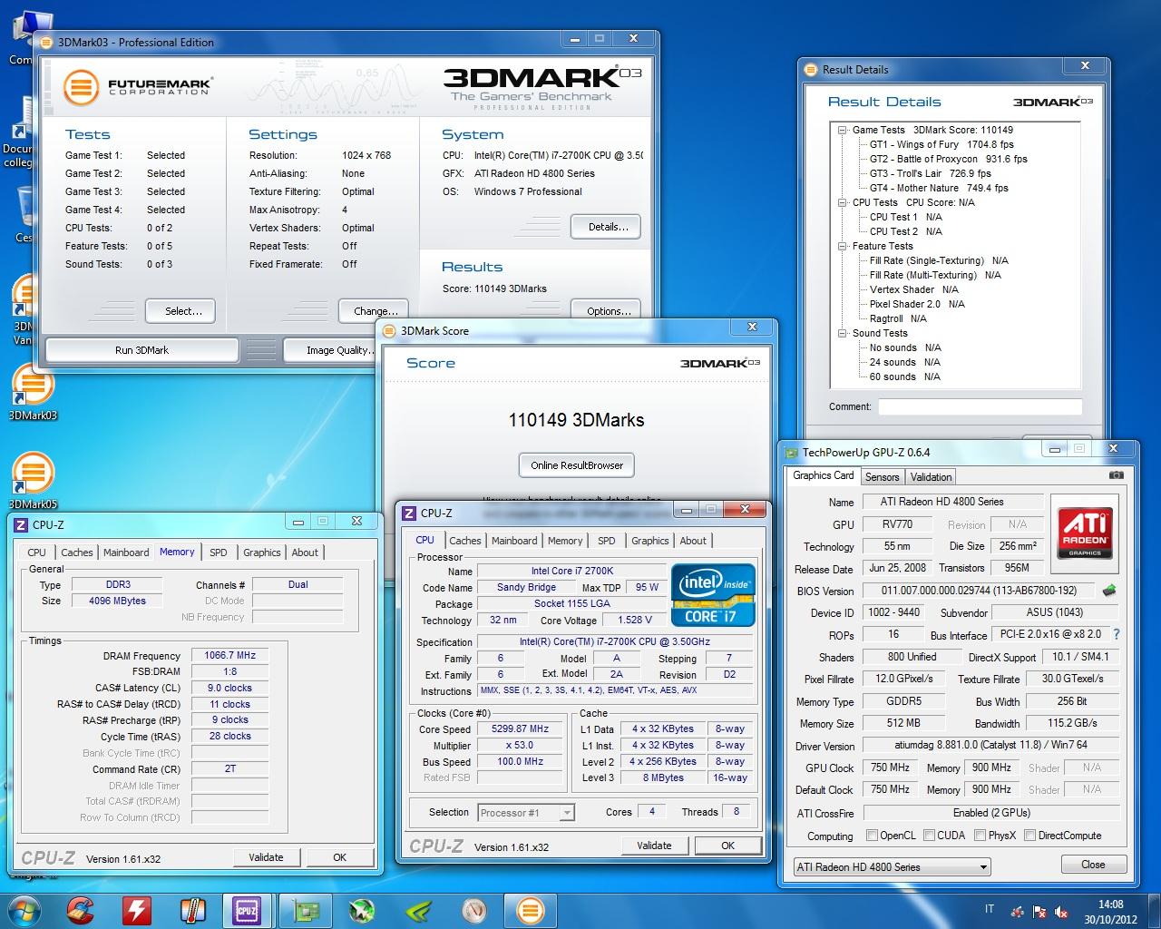Click the red lightning bolt taskbar icon
1161x929 pixels.
point(137,910)
